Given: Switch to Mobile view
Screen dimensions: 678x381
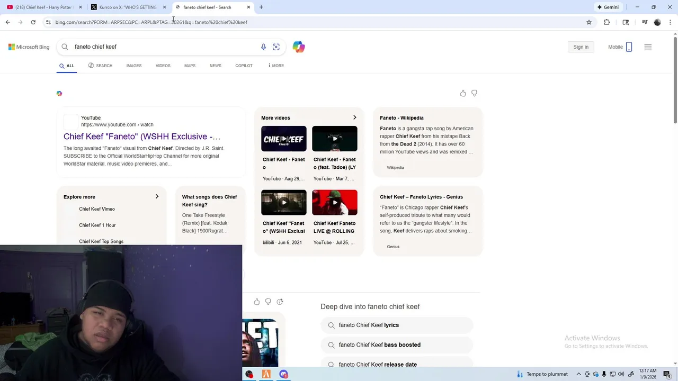Looking at the screenshot, I should click(620, 47).
